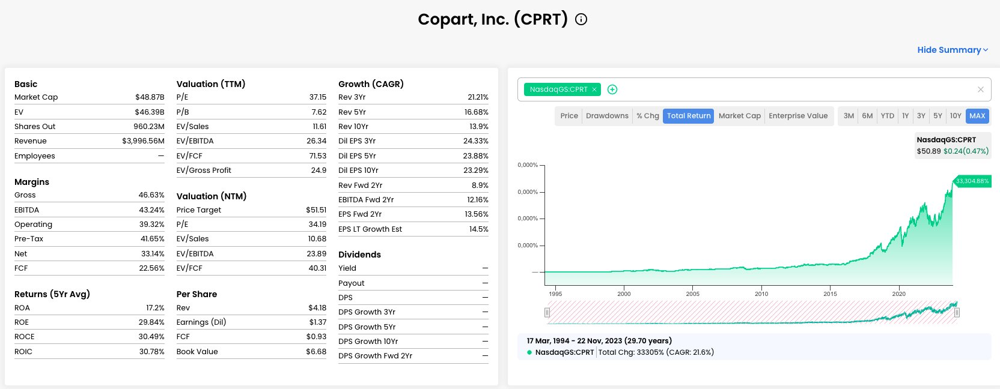Click DPS Growth Fwd 2Yr label
Image resolution: width=1000 pixels, height=389 pixels.
(x=375, y=356)
